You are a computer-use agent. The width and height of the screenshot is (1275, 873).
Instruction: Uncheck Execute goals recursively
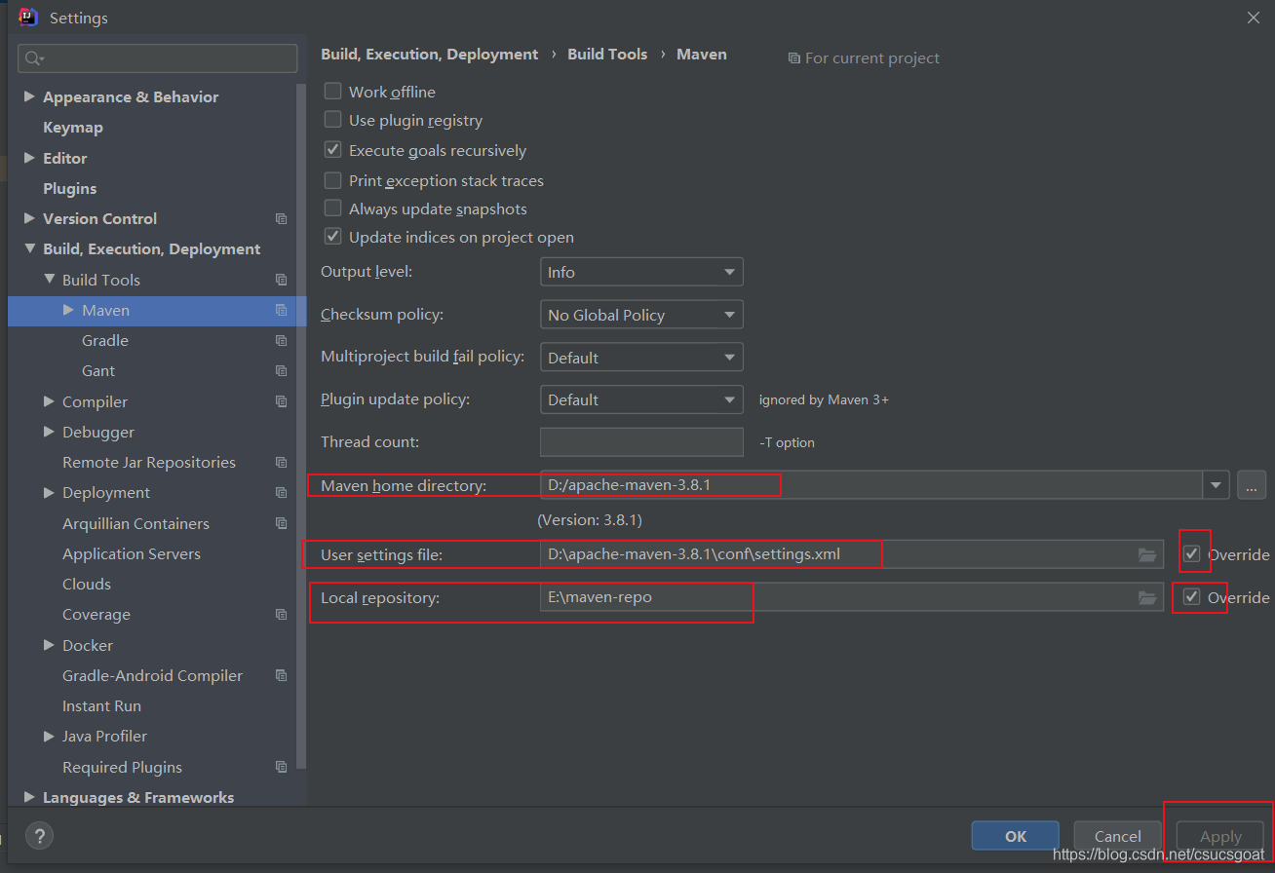coord(332,150)
